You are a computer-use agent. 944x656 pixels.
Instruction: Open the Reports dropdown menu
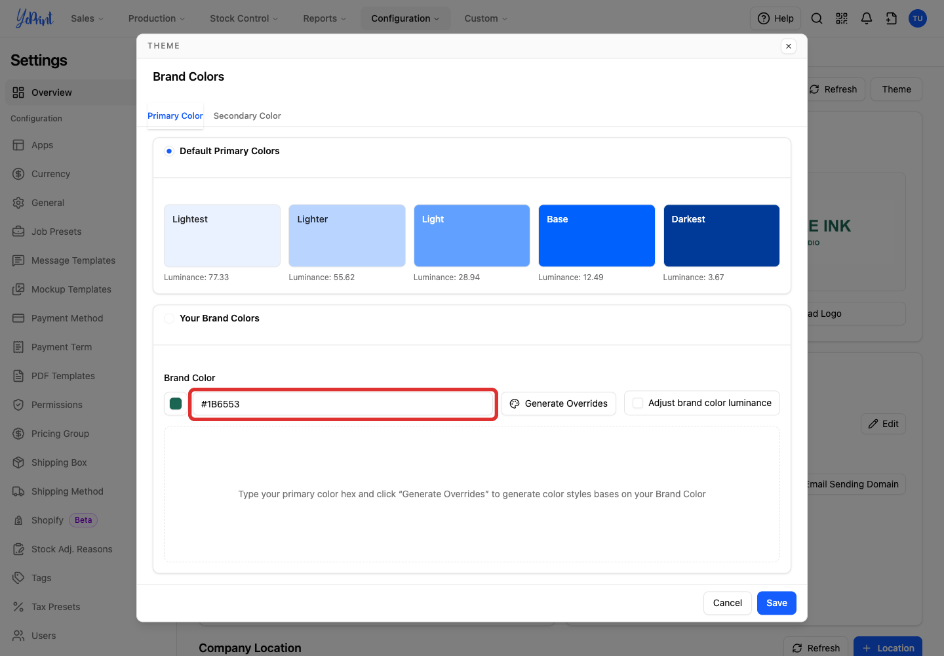click(324, 18)
